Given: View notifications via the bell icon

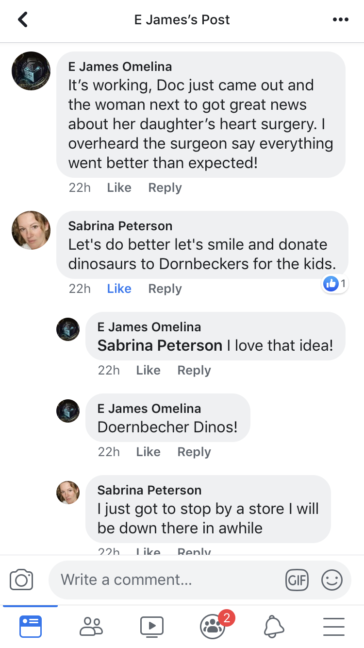Looking at the screenshot, I should pyautogui.click(x=273, y=626).
